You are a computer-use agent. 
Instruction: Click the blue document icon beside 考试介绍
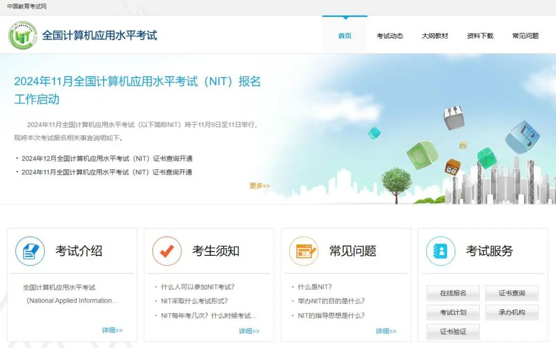(x=29, y=251)
